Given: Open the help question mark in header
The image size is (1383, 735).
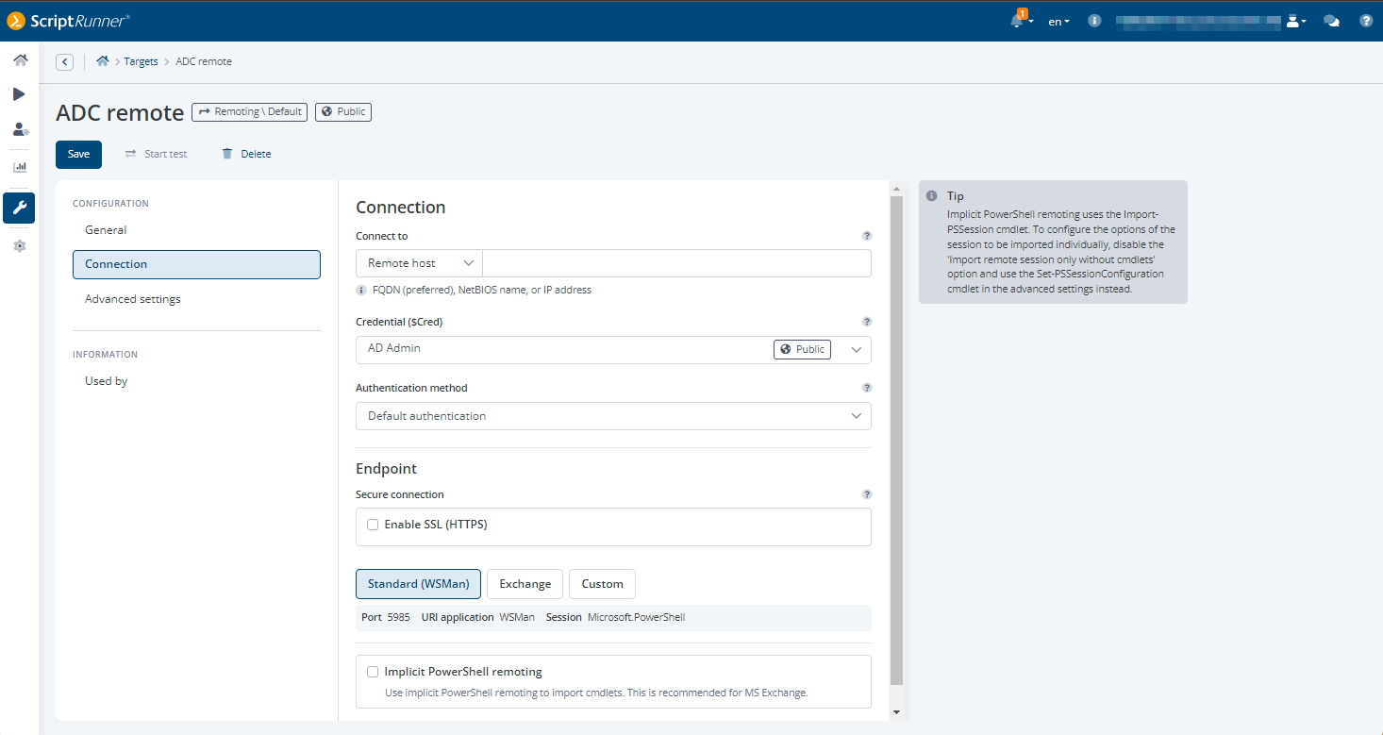Looking at the screenshot, I should [1365, 21].
